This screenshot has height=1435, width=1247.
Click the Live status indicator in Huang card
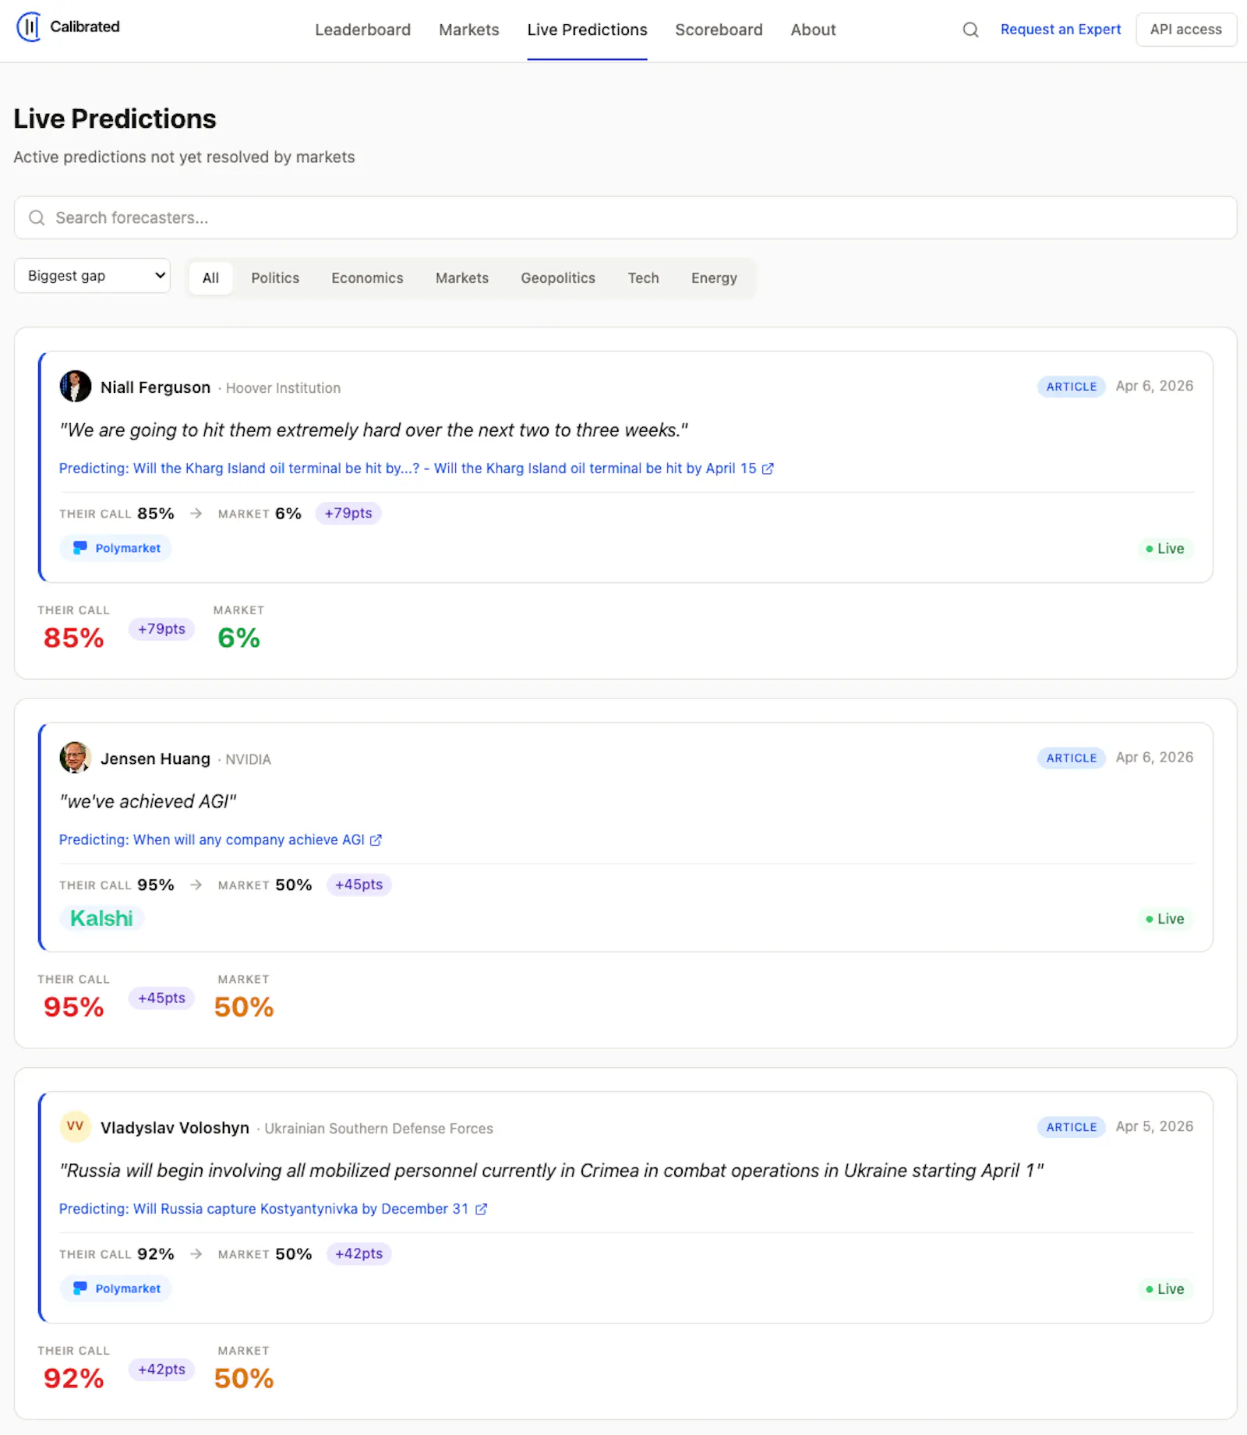tap(1164, 919)
